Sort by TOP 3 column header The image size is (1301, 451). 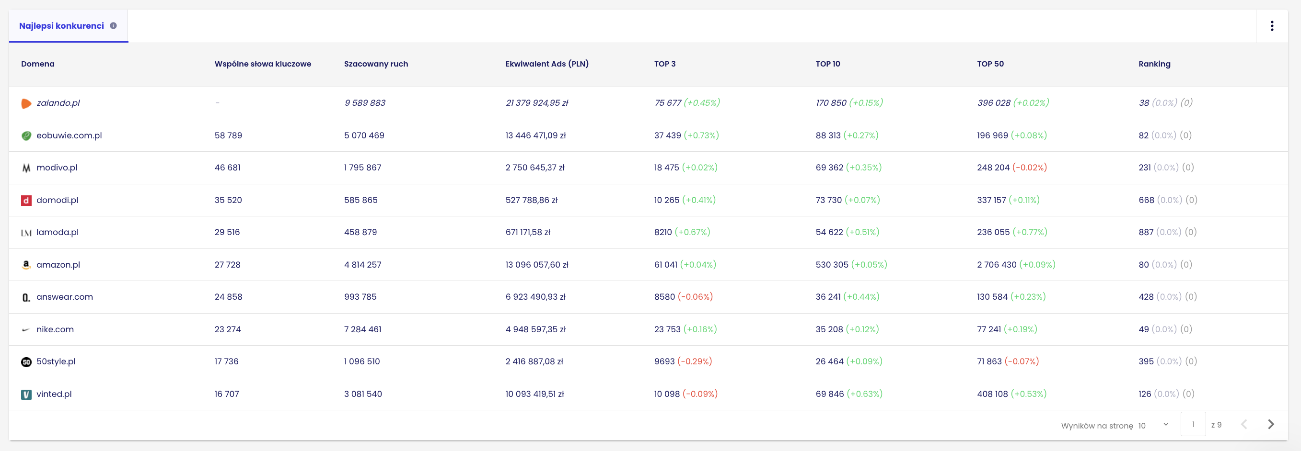tap(664, 64)
